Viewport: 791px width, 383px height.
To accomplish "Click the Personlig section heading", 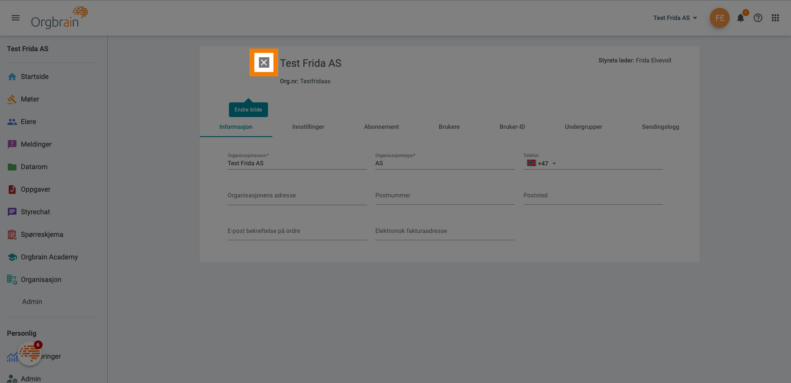I will coord(22,333).
